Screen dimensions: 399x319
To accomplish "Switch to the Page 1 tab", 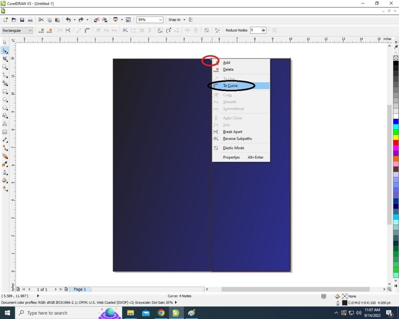I will (80, 289).
